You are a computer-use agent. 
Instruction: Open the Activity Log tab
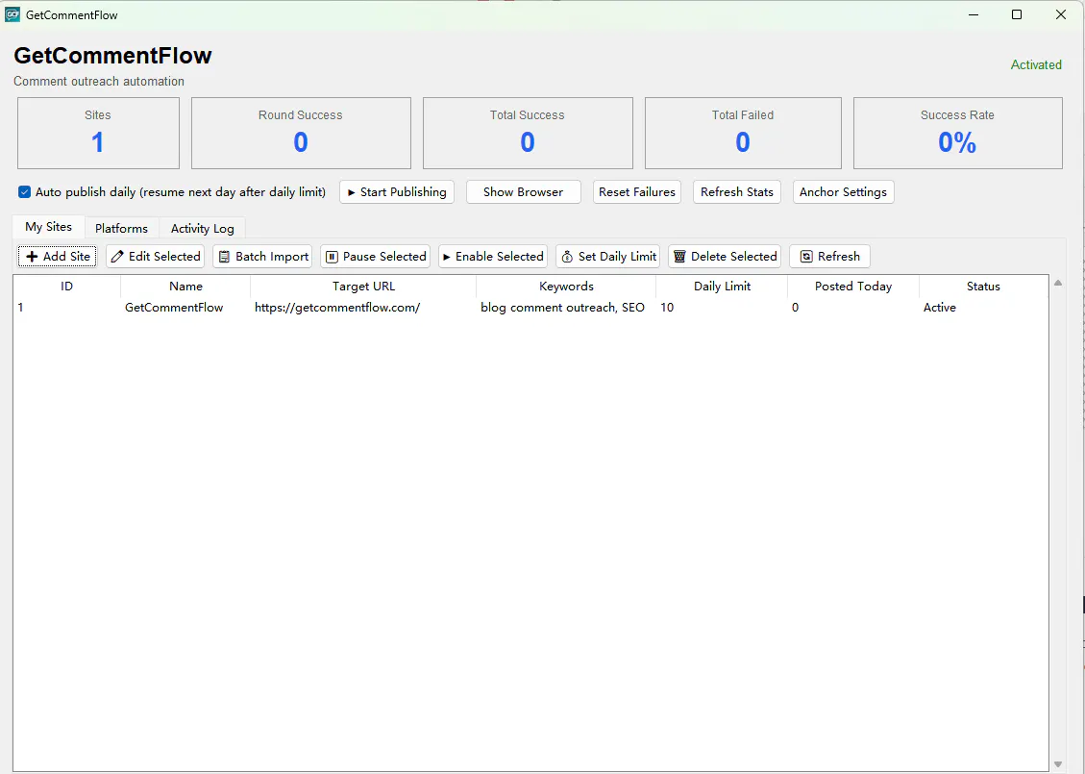202,228
